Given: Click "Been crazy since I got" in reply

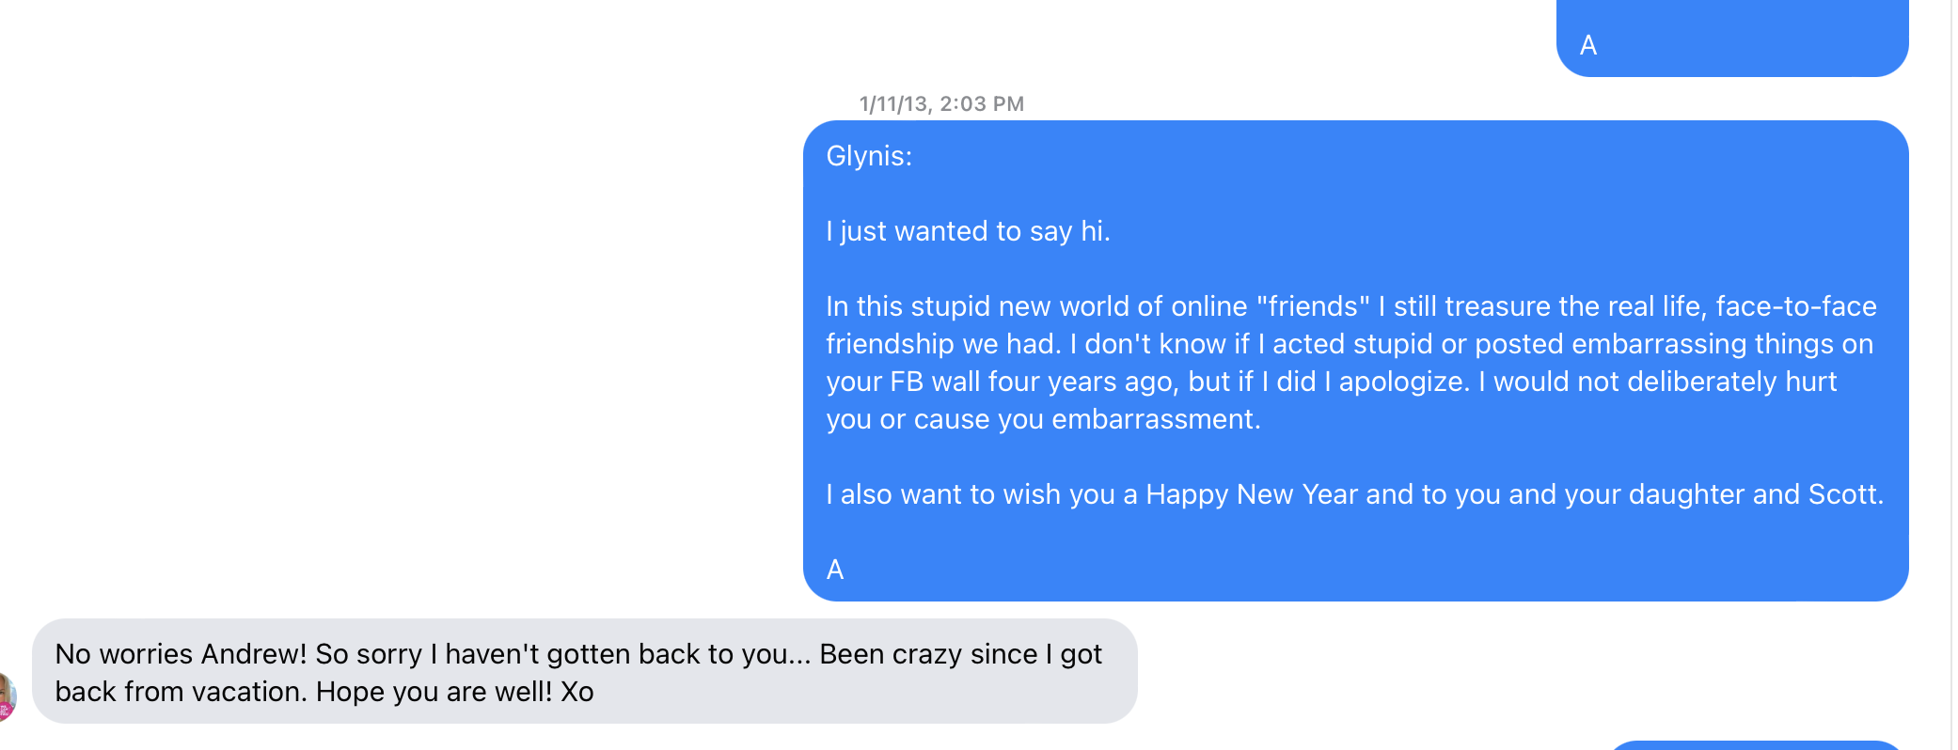Looking at the screenshot, I should [960, 654].
